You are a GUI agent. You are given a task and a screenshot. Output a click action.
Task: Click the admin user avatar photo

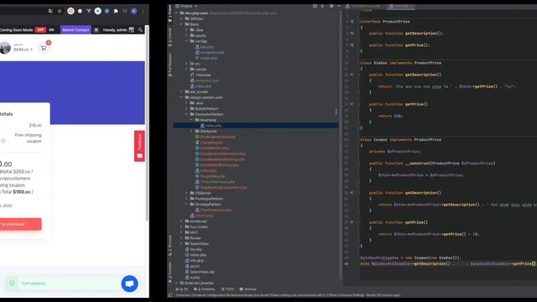[5, 48]
